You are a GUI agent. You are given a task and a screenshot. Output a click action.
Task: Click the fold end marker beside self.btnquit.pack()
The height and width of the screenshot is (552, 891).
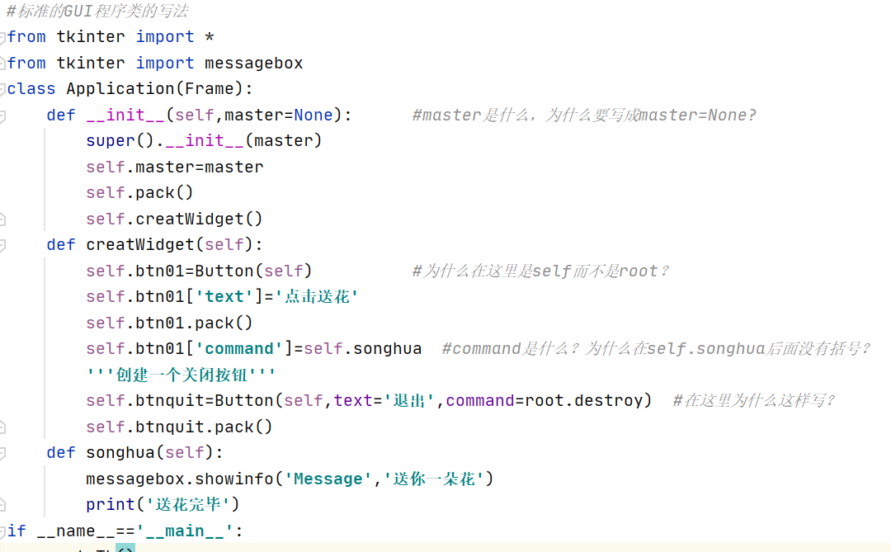(2, 427)
